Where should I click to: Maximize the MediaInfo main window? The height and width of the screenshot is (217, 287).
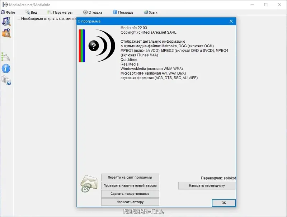click(266, 5)
